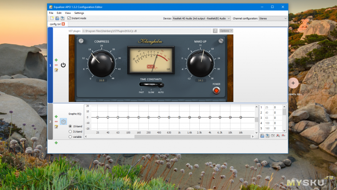The height and width of the screenshot is (190, 337).
Task: Click the EQ graph scroll-up arrow
Action: coord(257,107)
